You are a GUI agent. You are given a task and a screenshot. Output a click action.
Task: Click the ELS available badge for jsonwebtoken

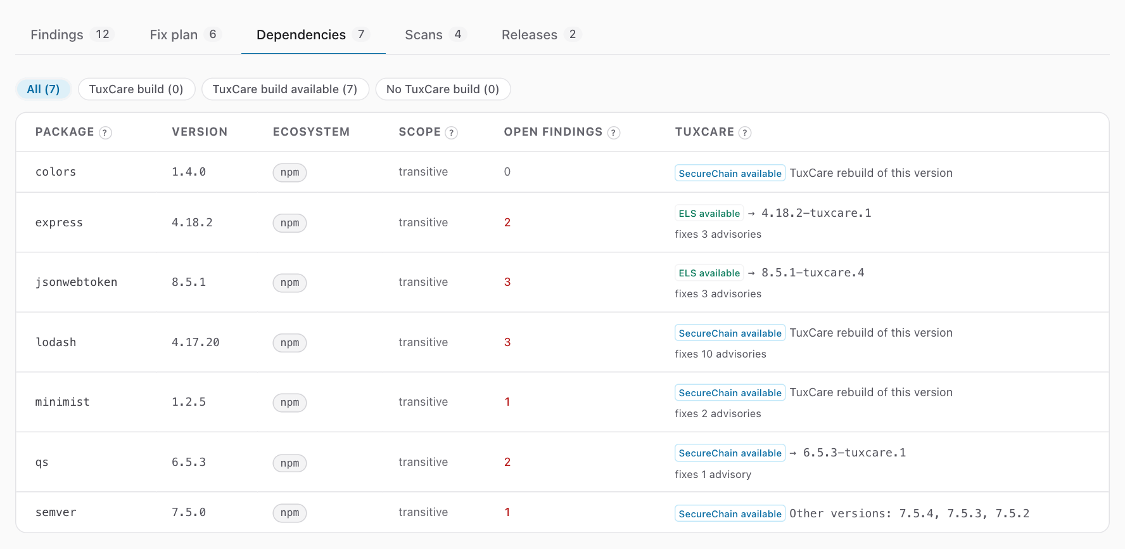pos(709,273)
